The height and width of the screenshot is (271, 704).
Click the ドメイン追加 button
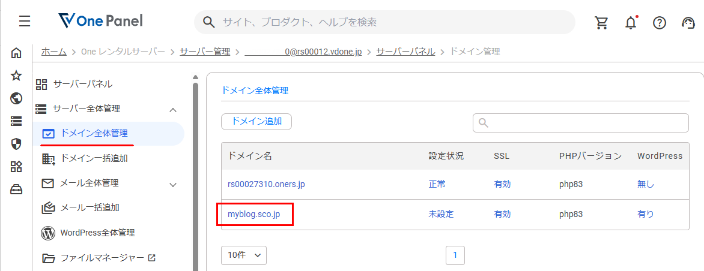256,121
